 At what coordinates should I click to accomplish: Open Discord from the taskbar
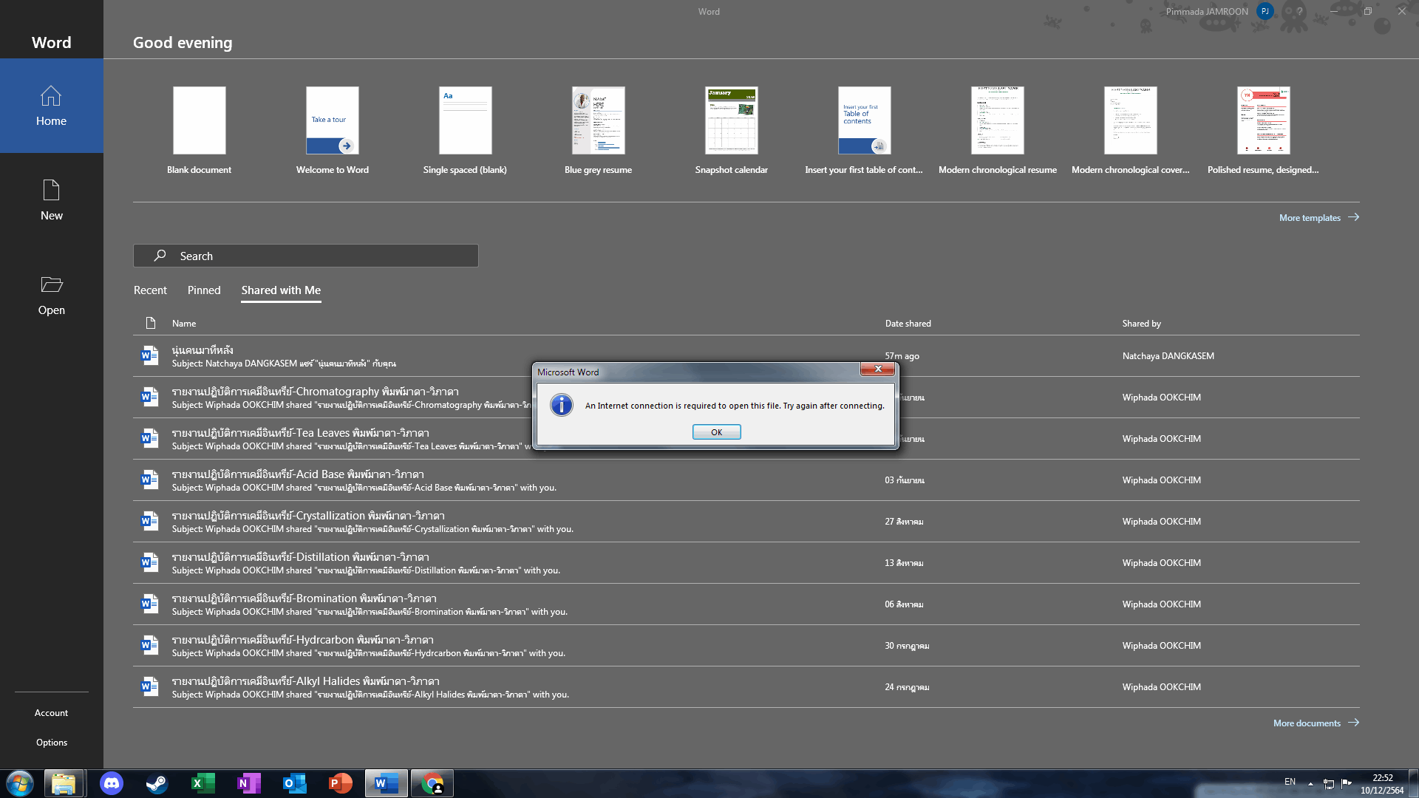(x=112, y=783)
